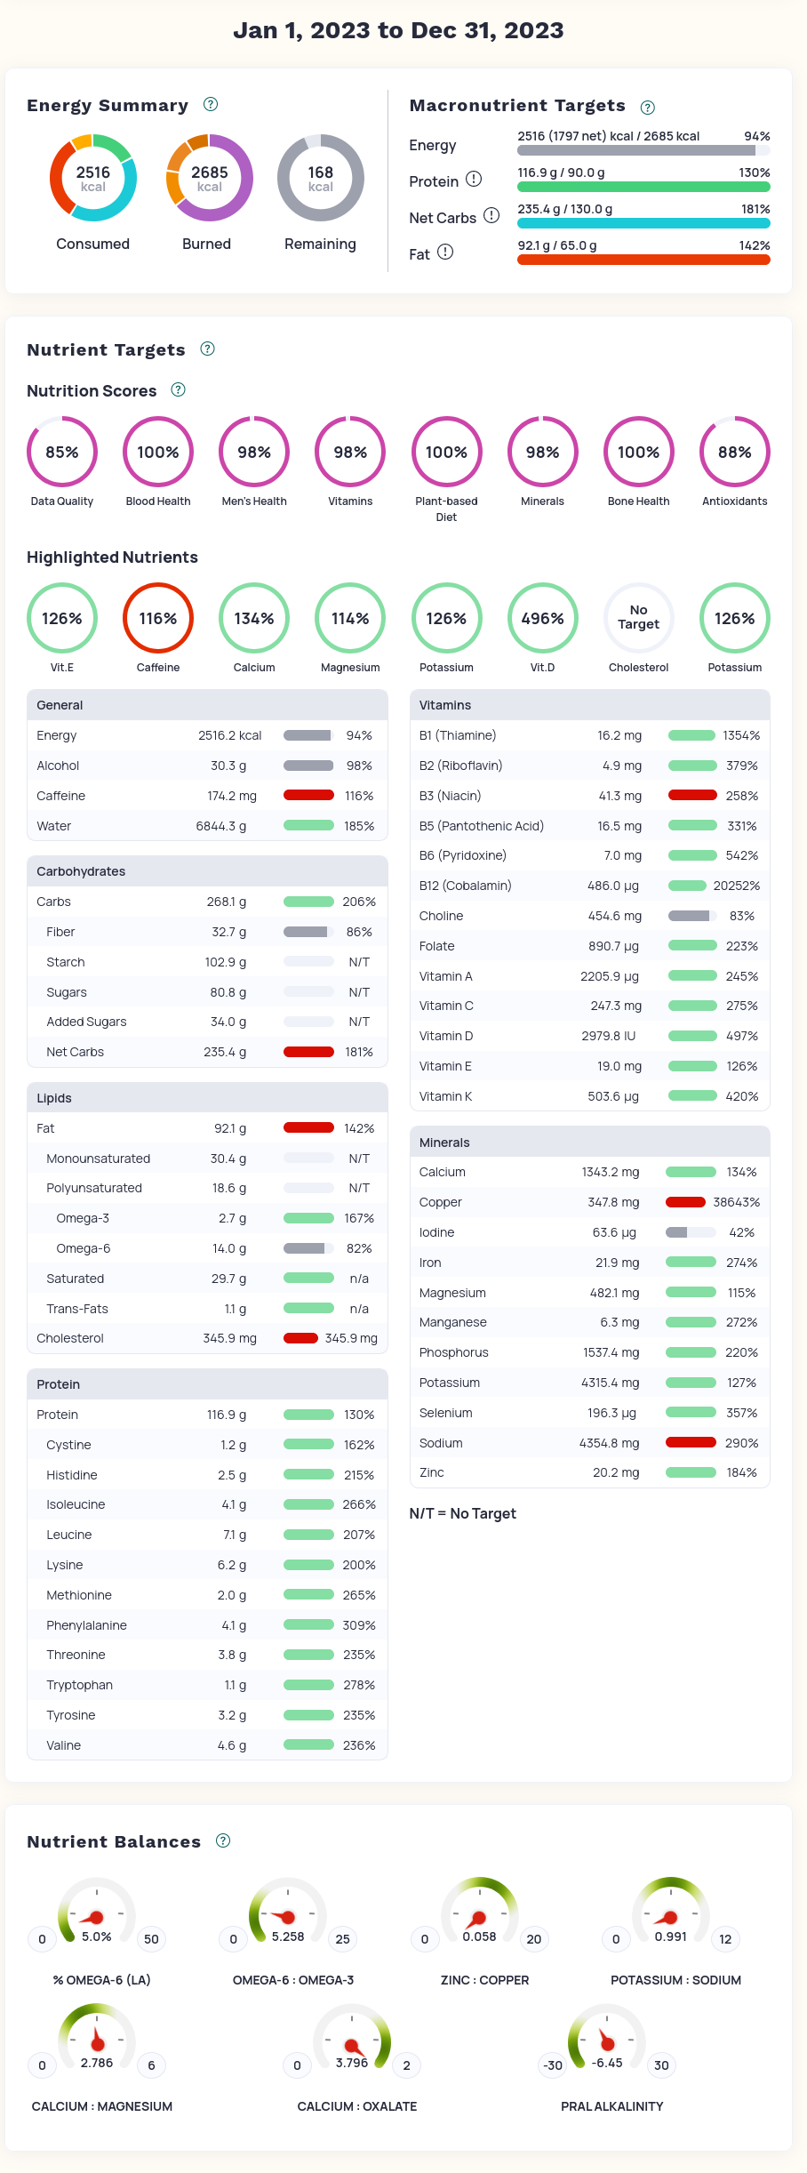Click the Net Carbs info warning icon
807x2173 pixels.
[491, 216]
